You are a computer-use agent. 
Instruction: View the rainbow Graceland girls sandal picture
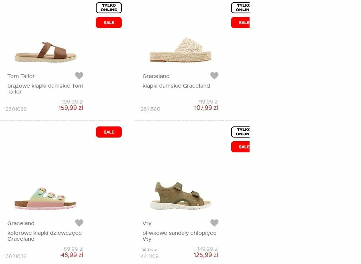(46, 198)
